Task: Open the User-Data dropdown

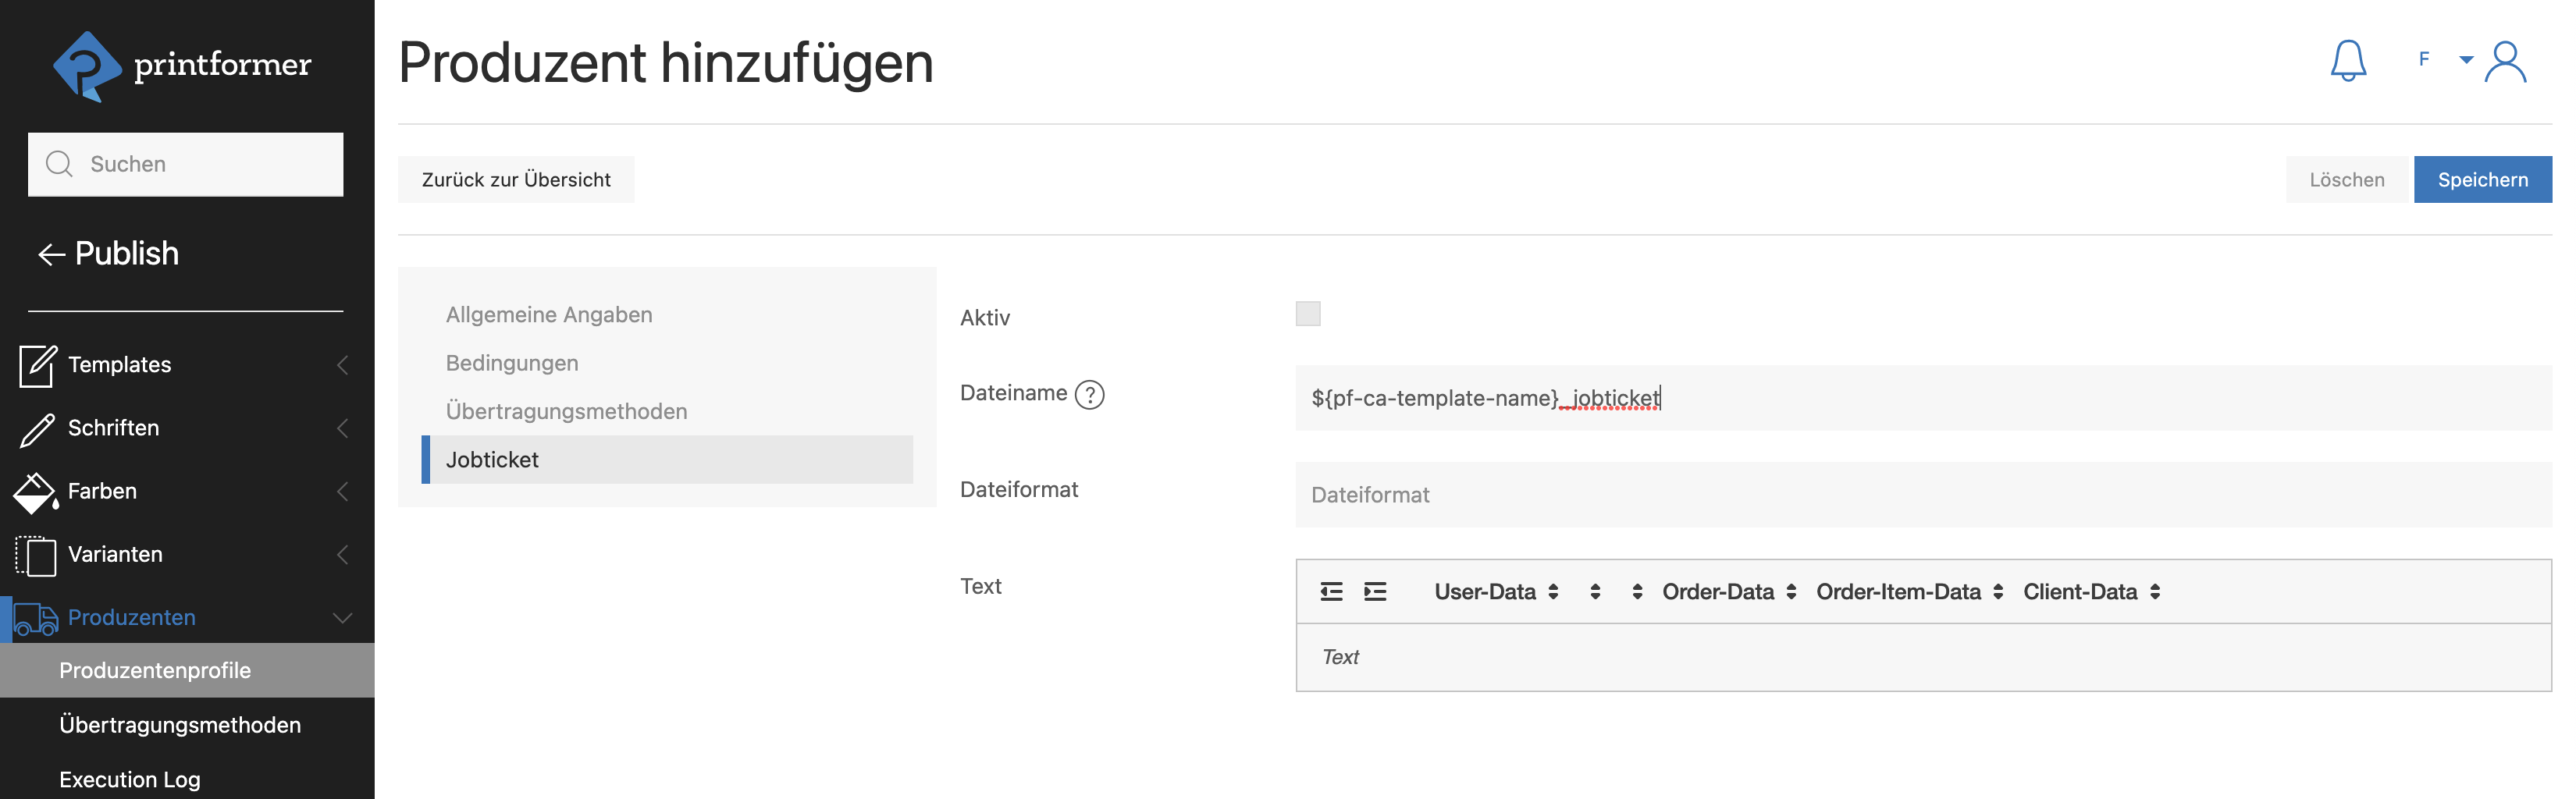Action: click(x=1496, y=592)
